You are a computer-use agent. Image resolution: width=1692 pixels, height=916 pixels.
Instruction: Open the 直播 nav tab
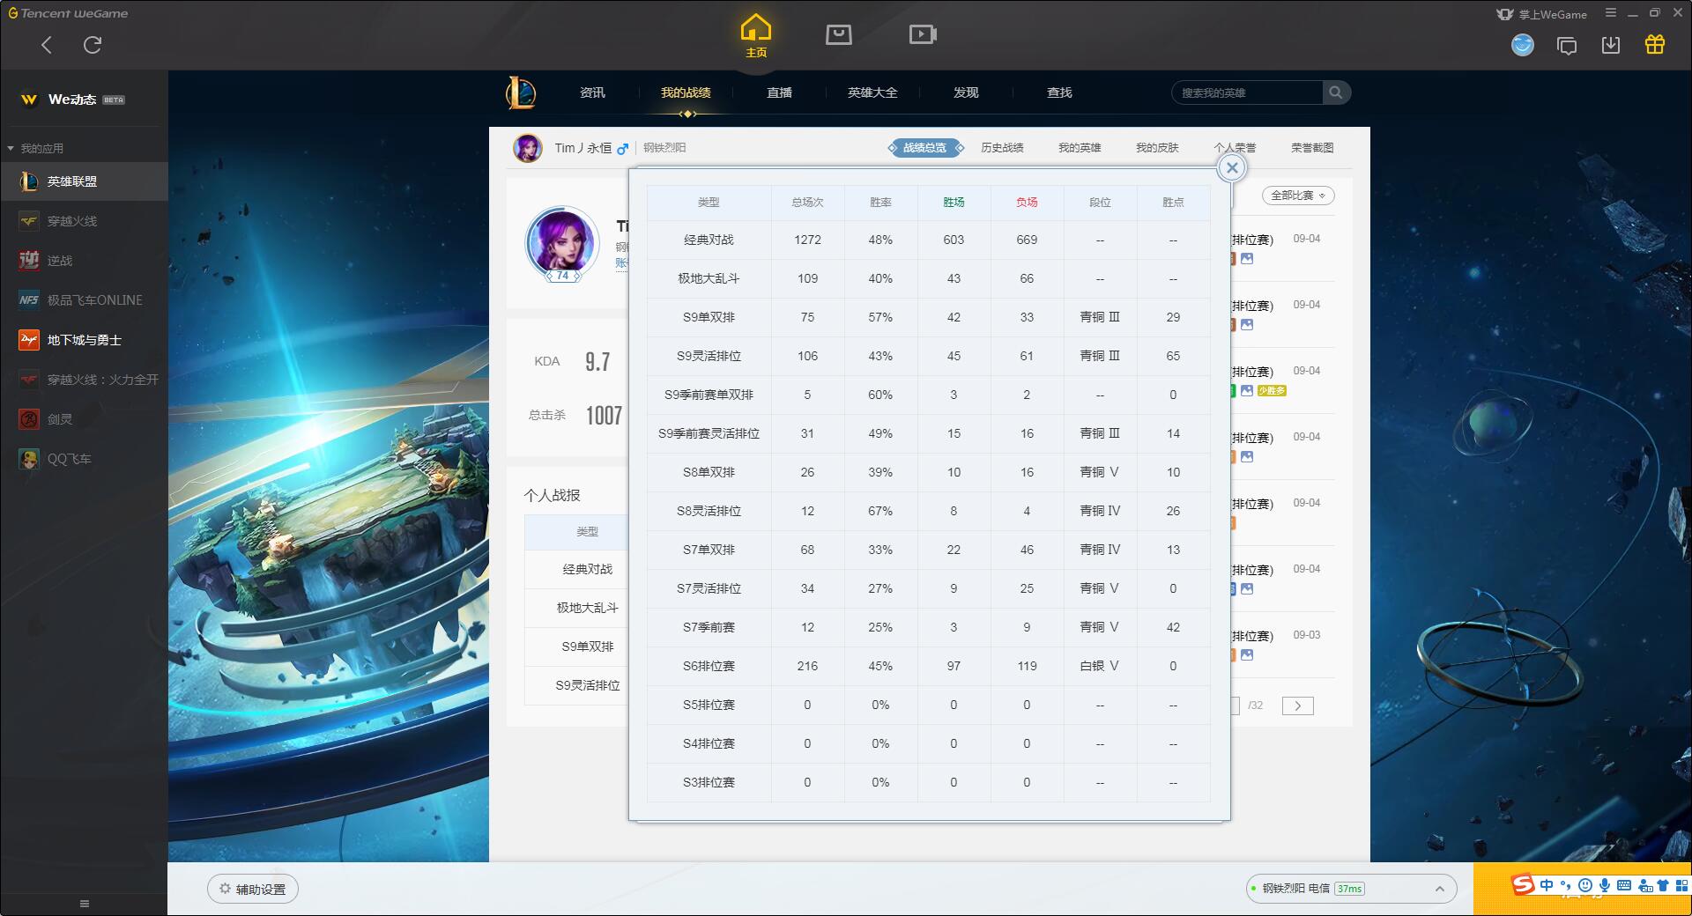pyautogui.click(x=779, y=92)
